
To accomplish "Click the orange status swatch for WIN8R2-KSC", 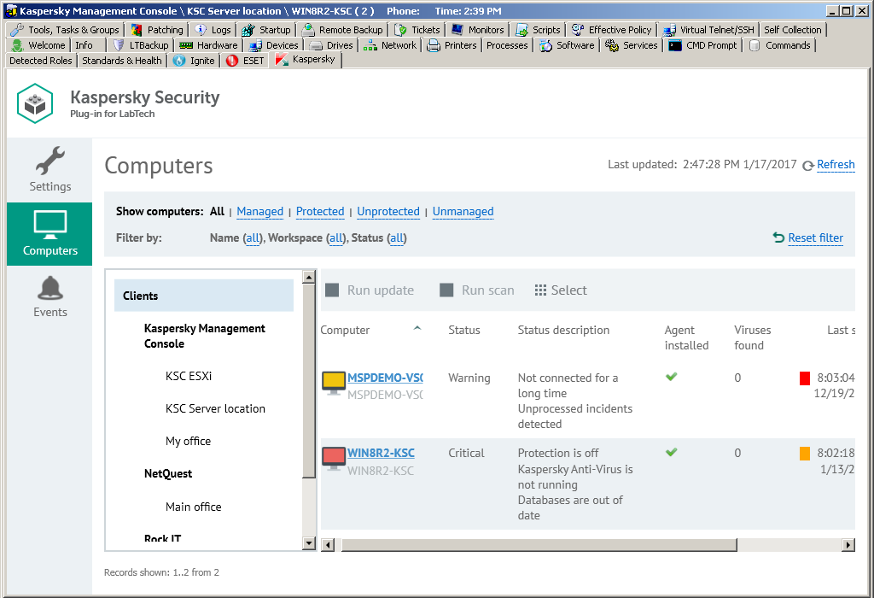I will point(805,454).
